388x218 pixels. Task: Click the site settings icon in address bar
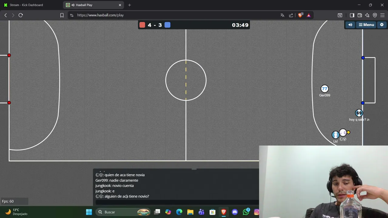71,15
